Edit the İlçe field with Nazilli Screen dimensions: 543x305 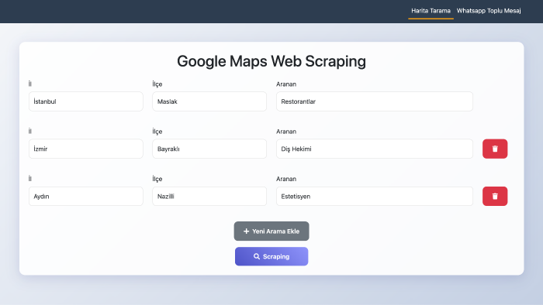pyautogui.click(x=209, y=196)
